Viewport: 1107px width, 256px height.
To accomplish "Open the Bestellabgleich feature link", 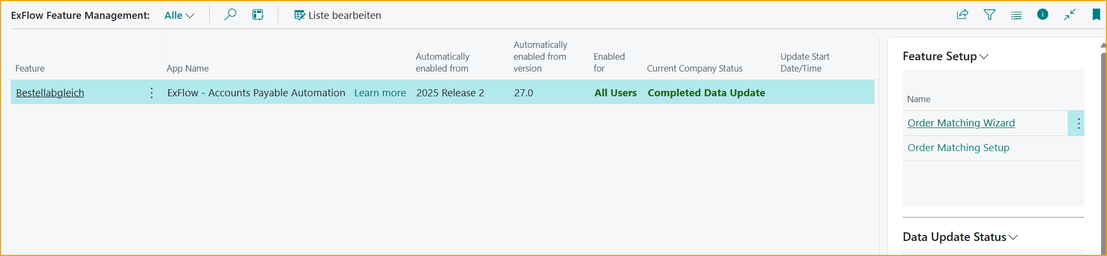I will pos(50,93).
